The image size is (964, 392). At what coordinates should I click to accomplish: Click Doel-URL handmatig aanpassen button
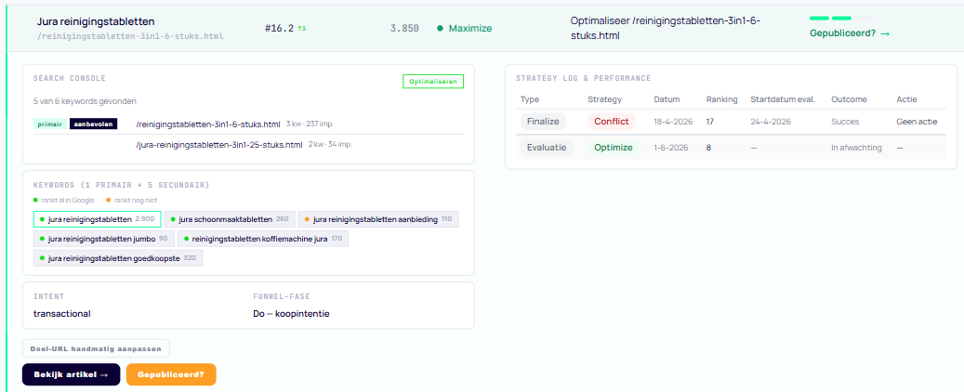pos(96,348)
